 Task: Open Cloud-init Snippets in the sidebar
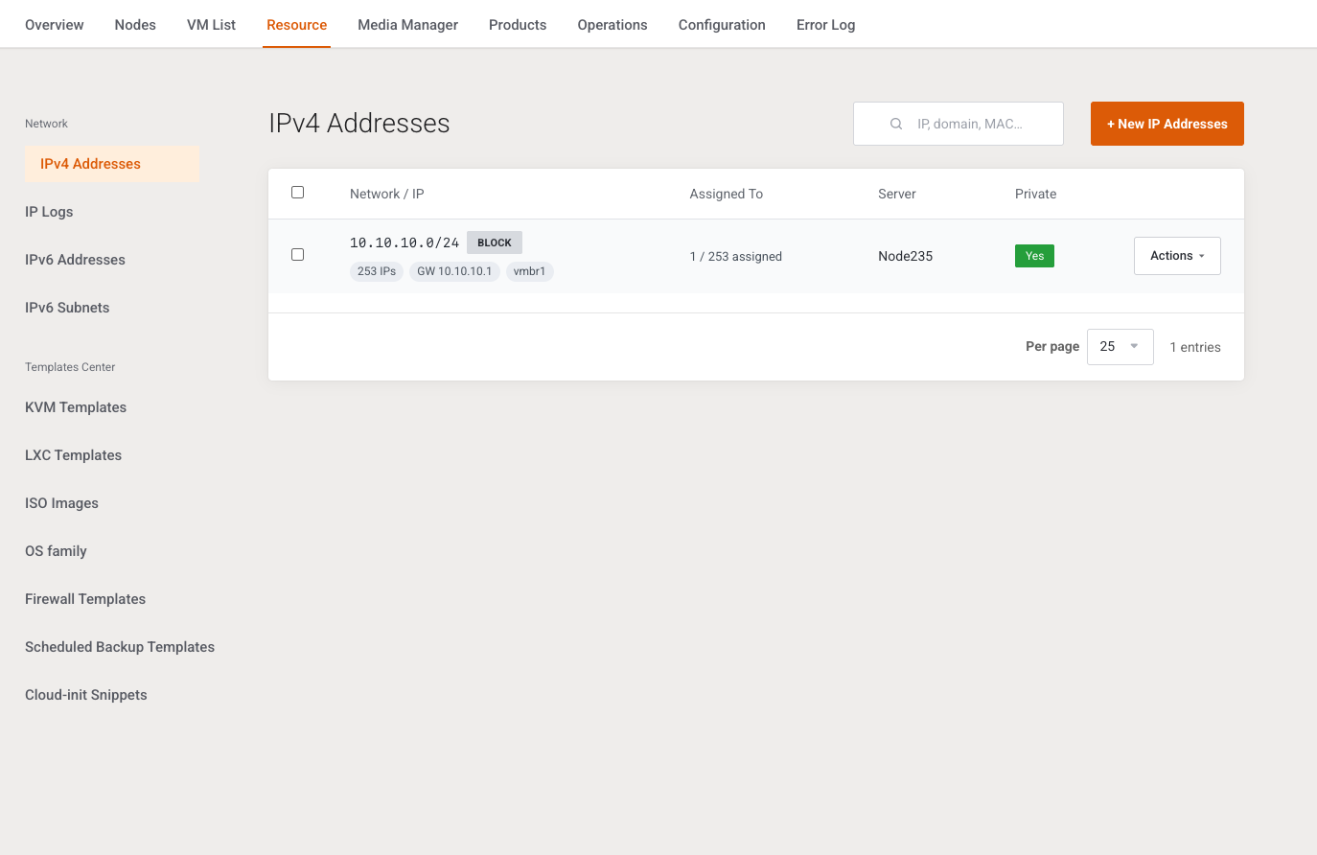pyautogui.click(x=86, y=695)
